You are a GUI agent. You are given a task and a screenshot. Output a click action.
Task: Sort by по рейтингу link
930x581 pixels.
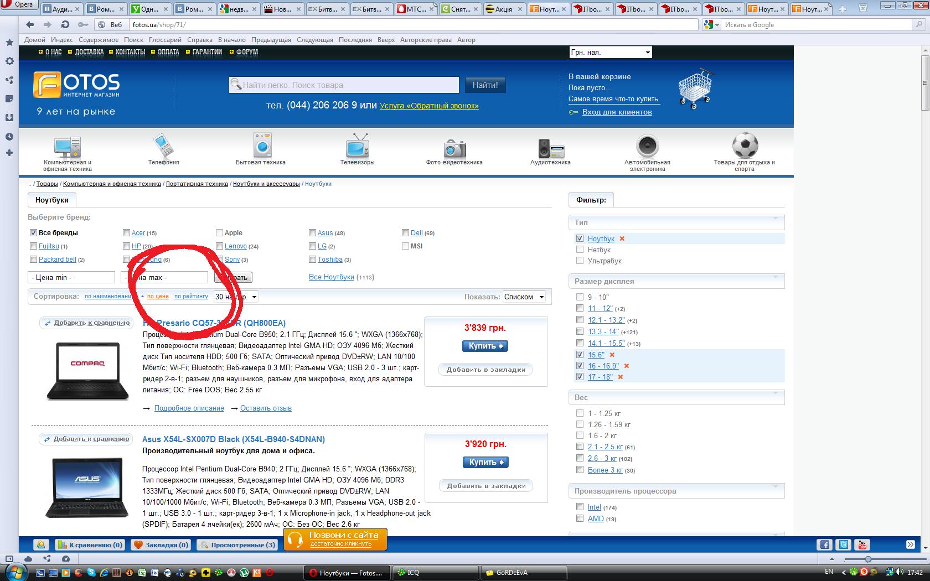[x=191, y=297]
